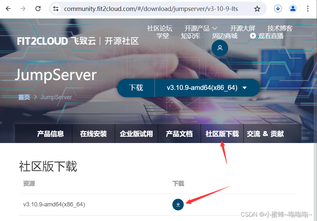The width and height of the screenshot is (317, 221).
Task: Download v3.10.9-amd64 using the round download icon
Action: click(x=178, y=204)
